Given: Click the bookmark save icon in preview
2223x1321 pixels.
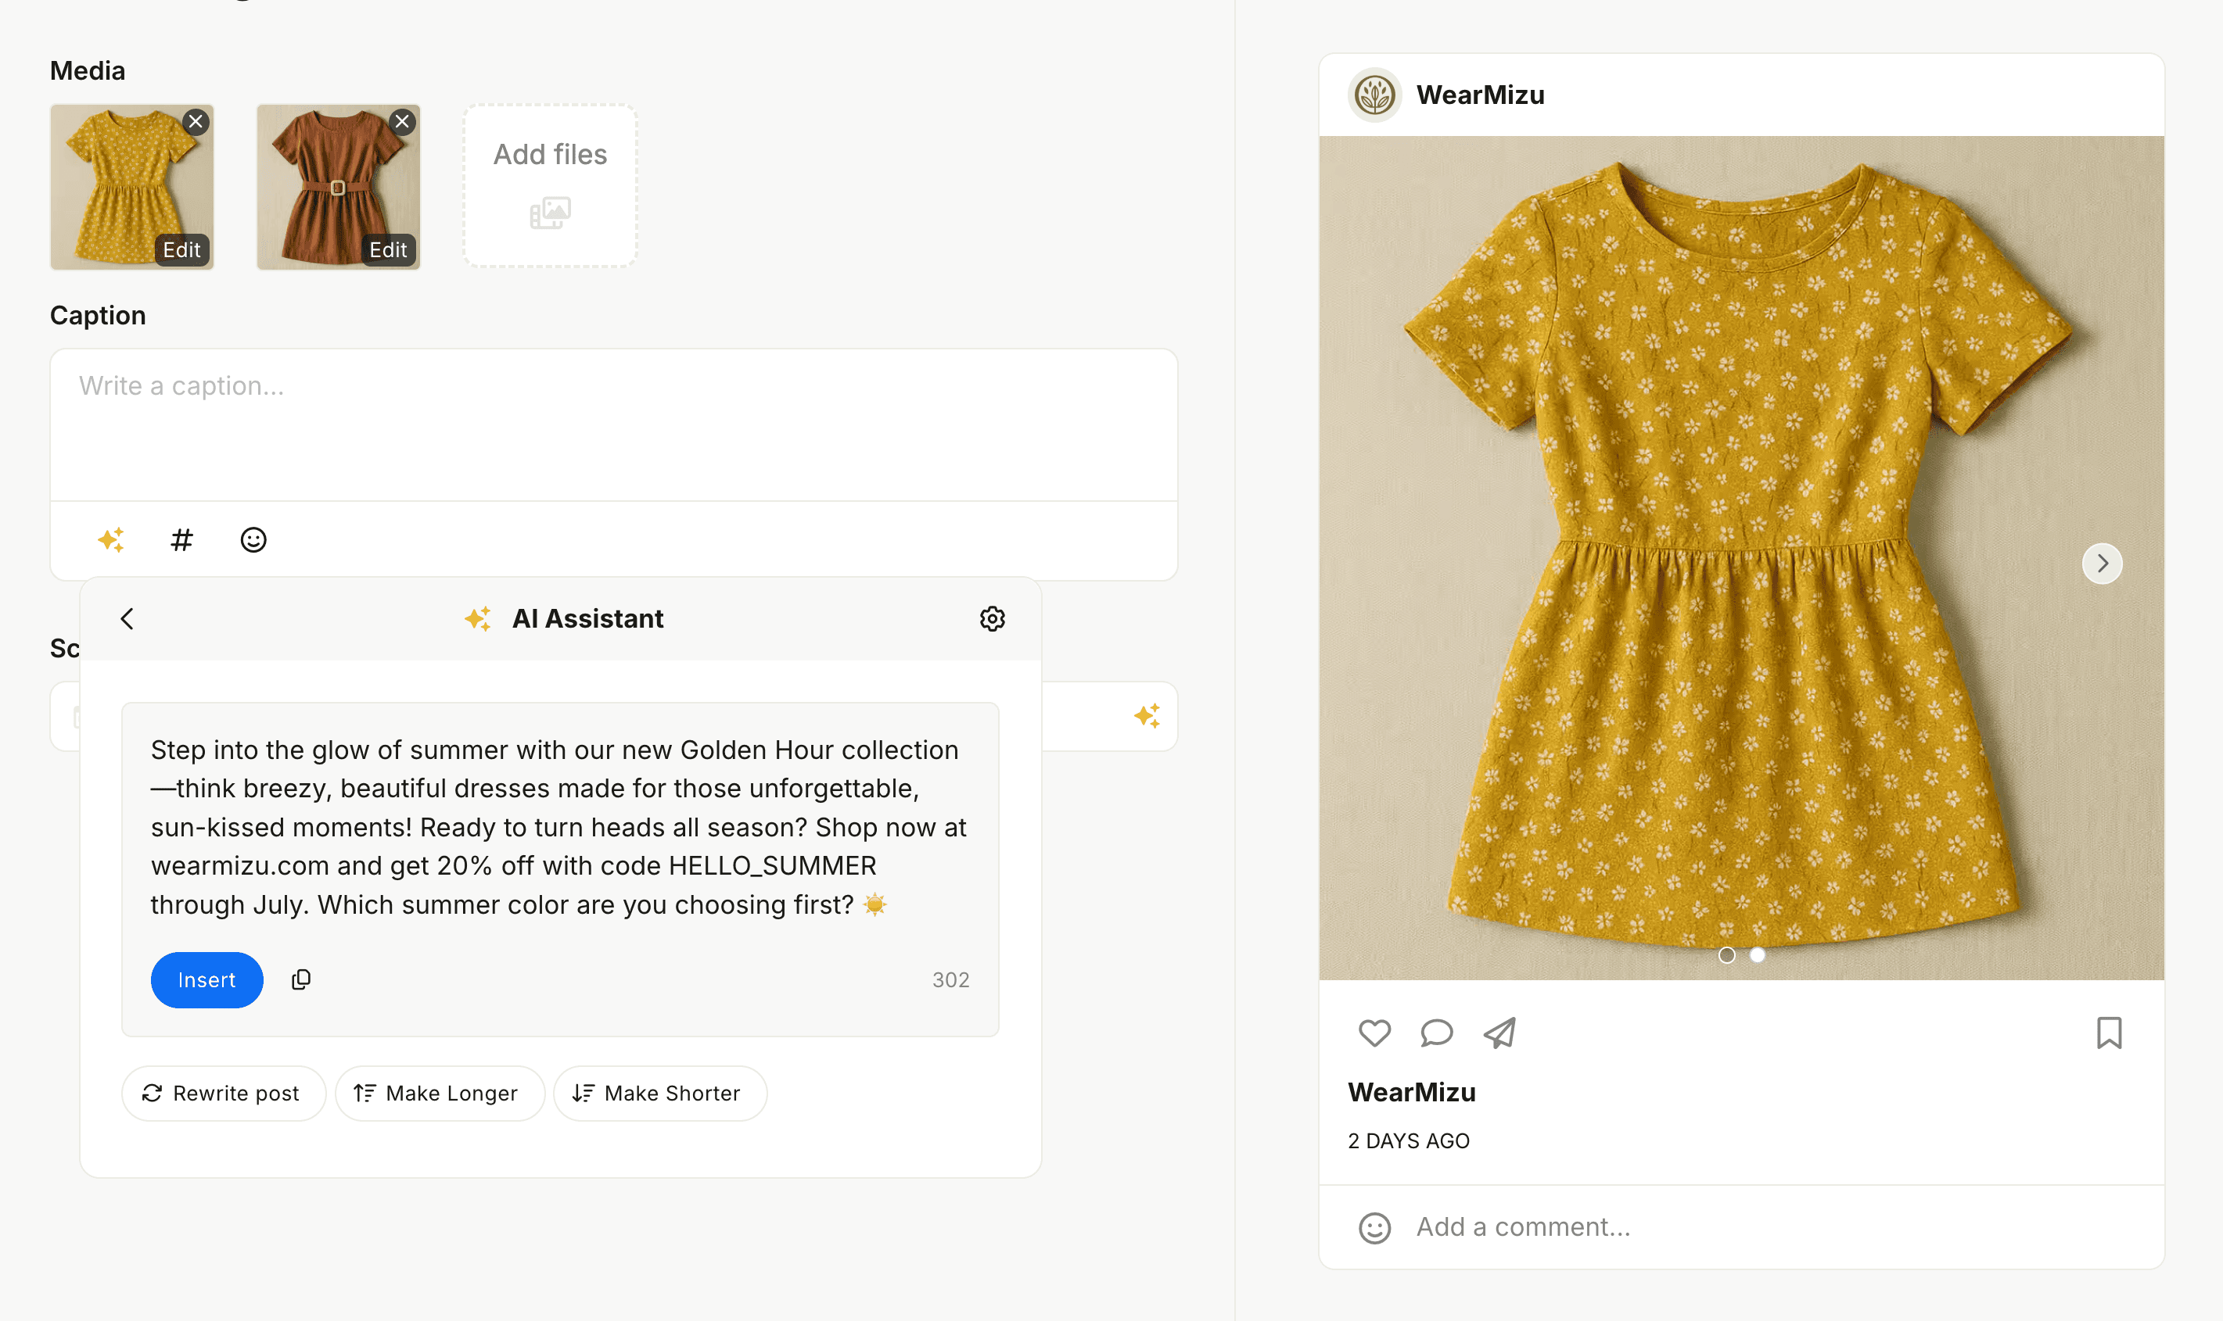Looking at the screenshot, I should pyautogui.click(x=2109, y=1033).
